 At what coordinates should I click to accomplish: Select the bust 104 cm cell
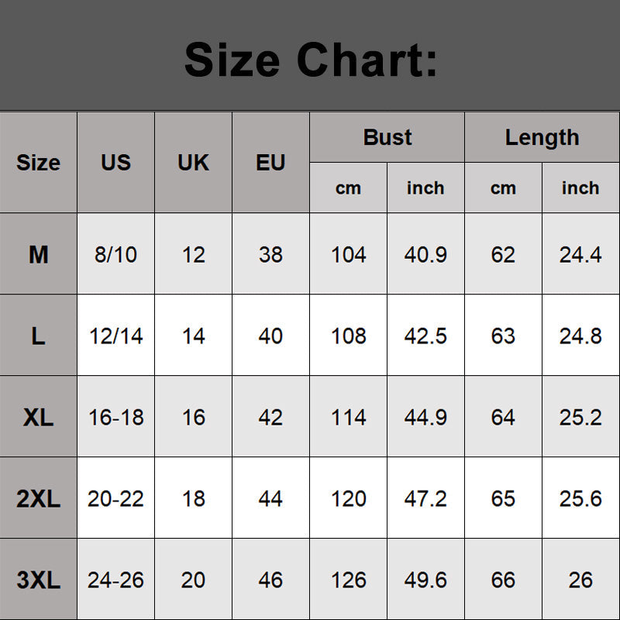coord(348,254)
